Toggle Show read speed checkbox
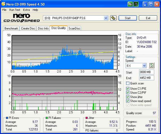 pyautogui.click(x=128, y=101)
